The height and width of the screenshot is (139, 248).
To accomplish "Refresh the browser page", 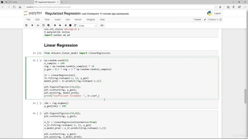I will 14,7.
